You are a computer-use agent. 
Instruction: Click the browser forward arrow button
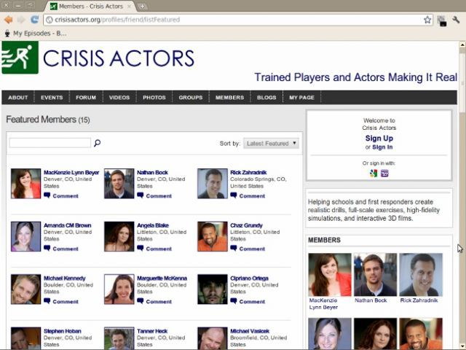21,20
